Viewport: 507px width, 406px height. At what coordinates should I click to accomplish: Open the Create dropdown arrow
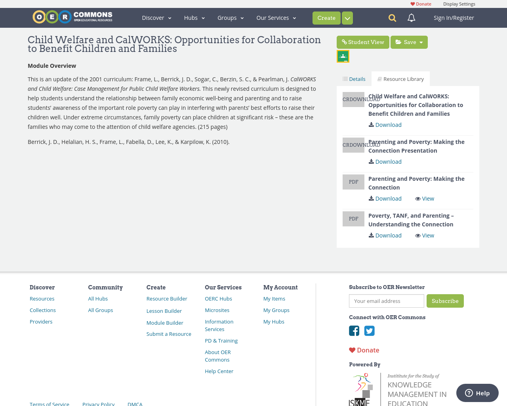pos(347,18)
